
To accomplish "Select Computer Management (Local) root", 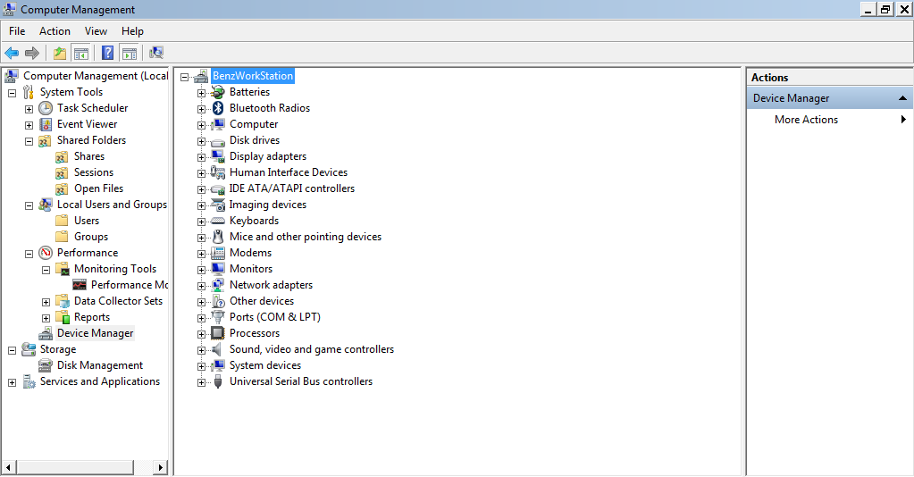I will pos(96,76).
